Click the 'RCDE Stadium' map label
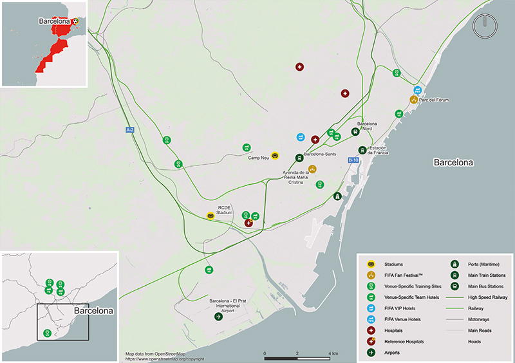This screenshot has width=515, height=363. tap(224, 210)
